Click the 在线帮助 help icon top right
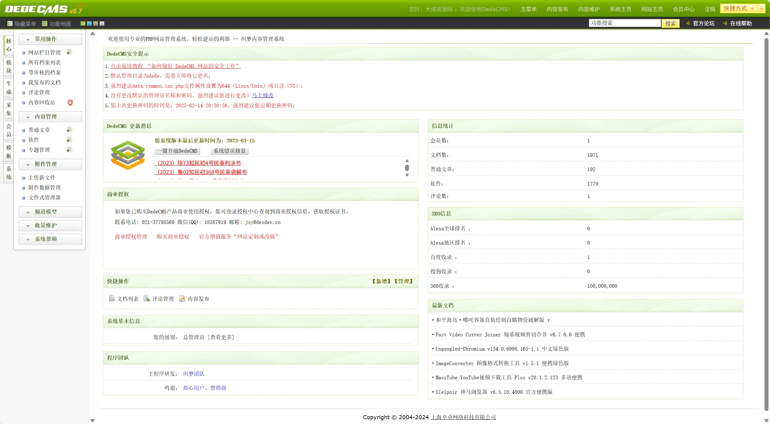 725,23
